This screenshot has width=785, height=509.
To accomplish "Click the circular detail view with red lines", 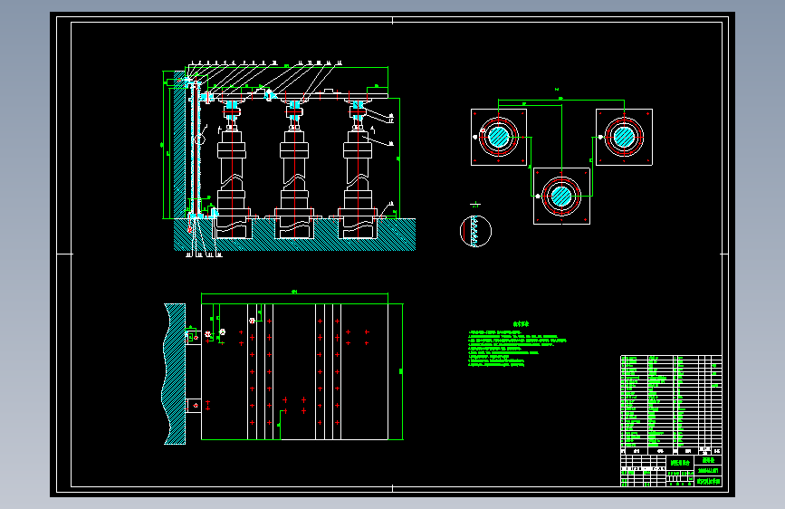I will [x=475, y=231].
